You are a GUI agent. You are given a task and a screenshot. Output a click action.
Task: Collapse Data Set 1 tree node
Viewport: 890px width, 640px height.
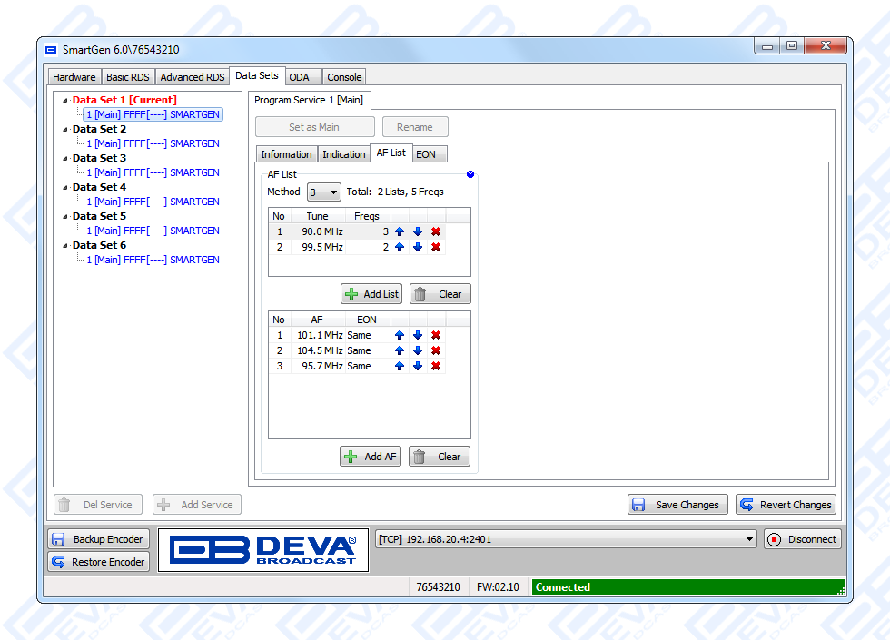(x=65, y=101)
